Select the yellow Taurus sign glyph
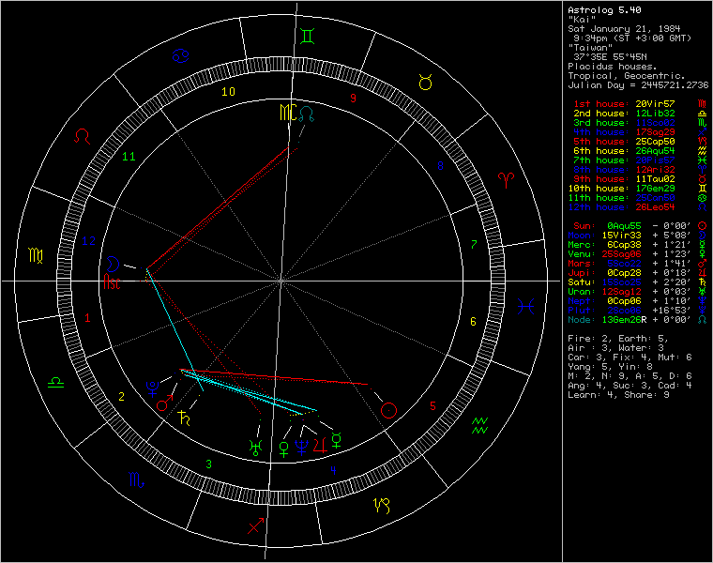The width and height of the screenshot is (713, 563). coord(425,83)
